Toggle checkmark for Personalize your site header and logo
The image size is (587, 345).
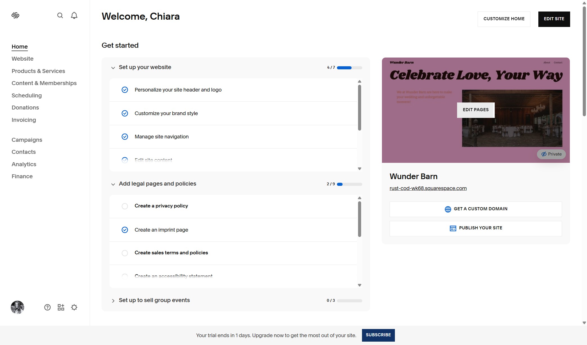[x=125, y=90]
